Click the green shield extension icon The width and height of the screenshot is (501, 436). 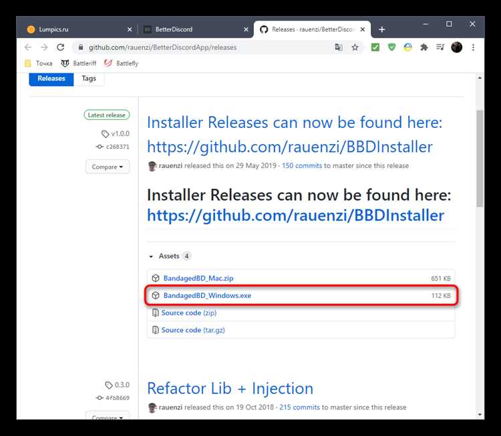[x=391, y=47]
